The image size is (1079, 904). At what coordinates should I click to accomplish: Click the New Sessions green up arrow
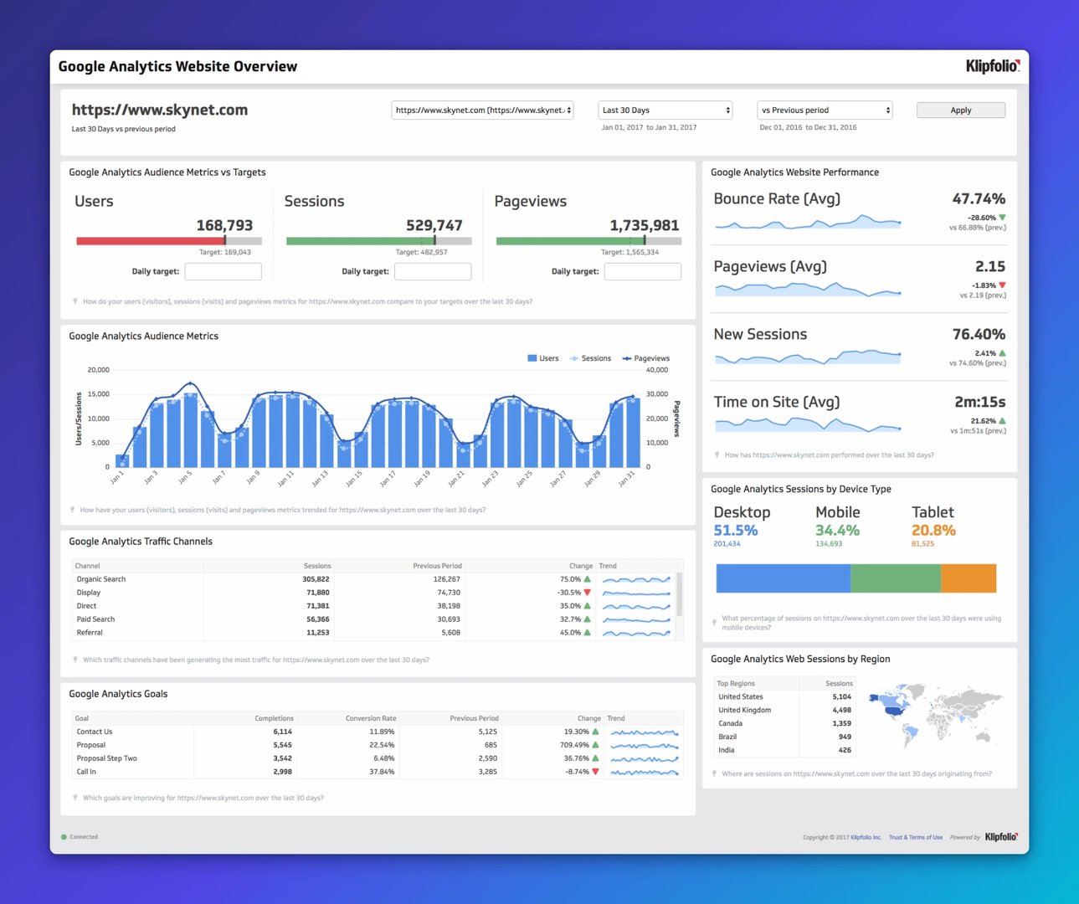tap(1003, 353)
